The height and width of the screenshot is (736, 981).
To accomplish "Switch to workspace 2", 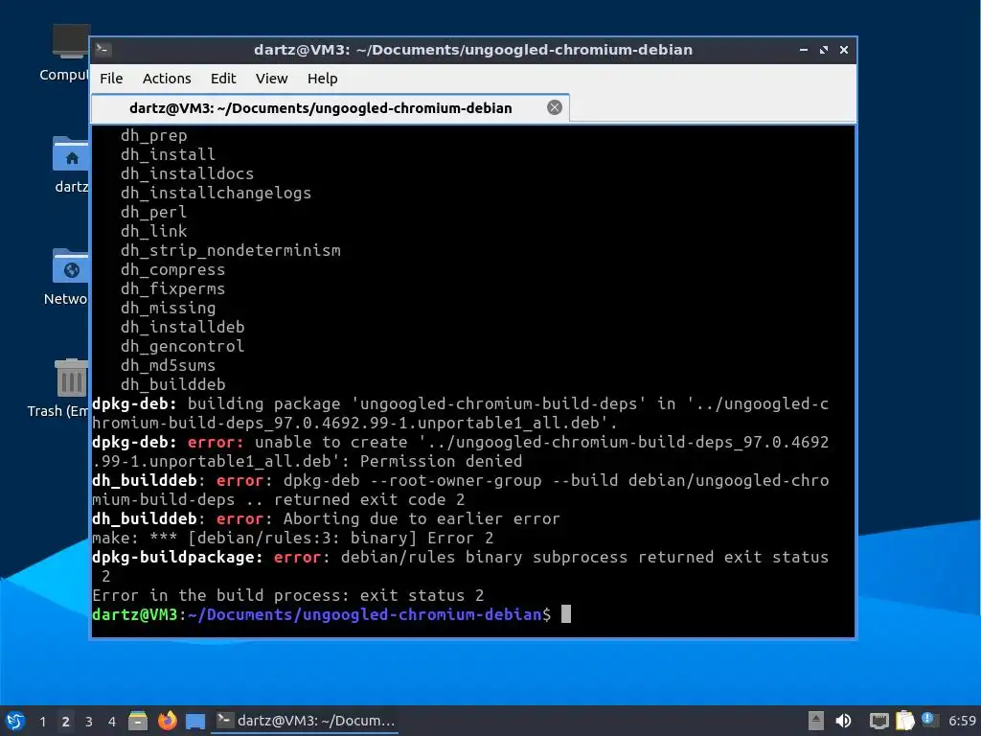I will (x=66, y=722).
